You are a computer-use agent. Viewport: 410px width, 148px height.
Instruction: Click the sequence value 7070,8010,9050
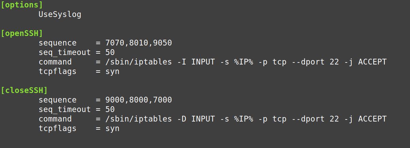point(138,43)
